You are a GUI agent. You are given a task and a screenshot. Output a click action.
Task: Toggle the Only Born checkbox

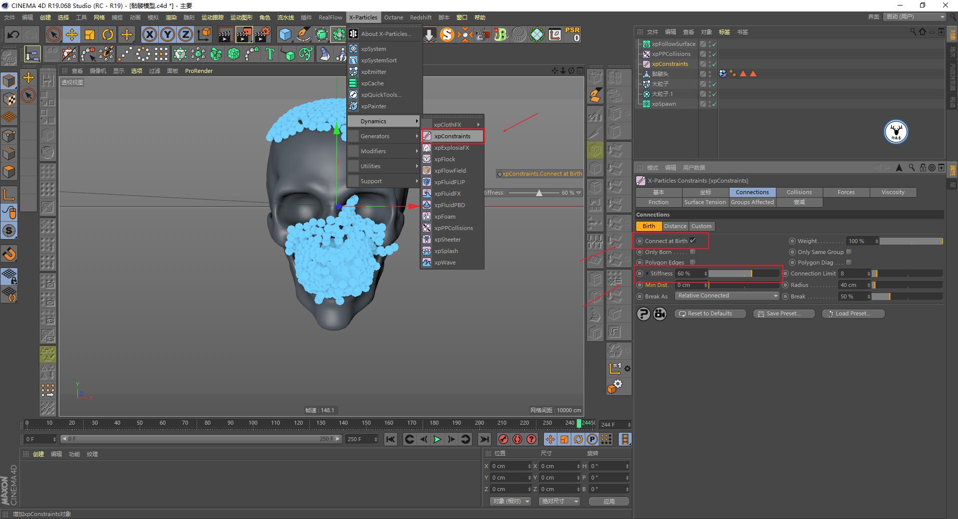pos(693,252)
